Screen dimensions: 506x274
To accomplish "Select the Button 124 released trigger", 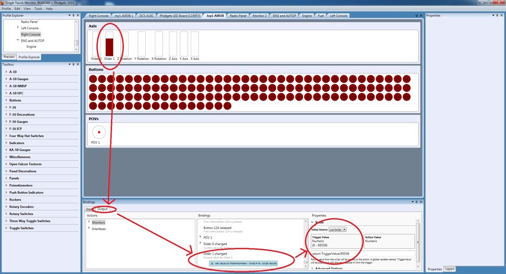I will [217, 228].
